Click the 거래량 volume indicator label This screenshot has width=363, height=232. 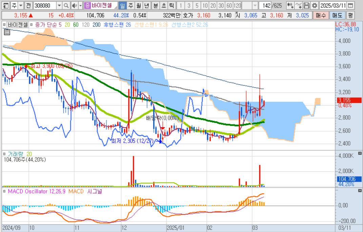pyautogui.click(x=16, y=154)
